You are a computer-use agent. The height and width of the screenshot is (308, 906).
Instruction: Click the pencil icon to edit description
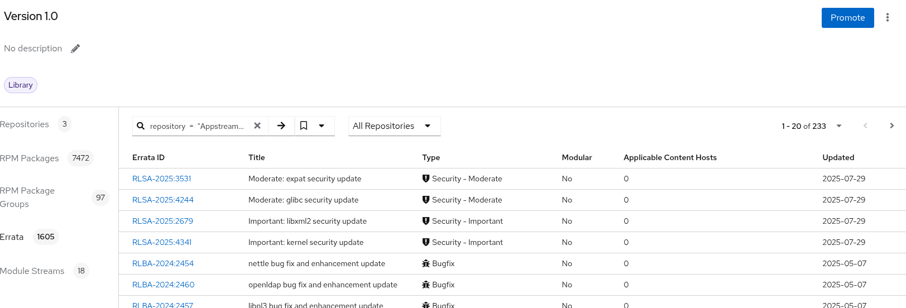(75, 49)
